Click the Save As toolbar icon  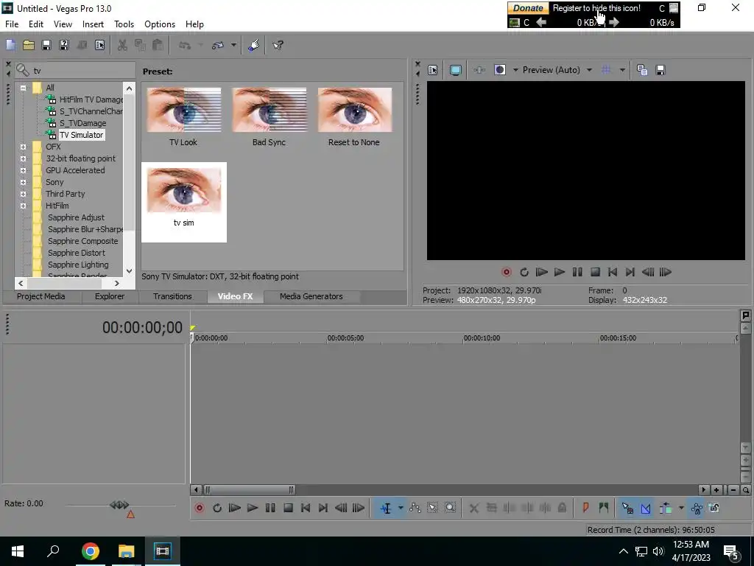point(64,45)
